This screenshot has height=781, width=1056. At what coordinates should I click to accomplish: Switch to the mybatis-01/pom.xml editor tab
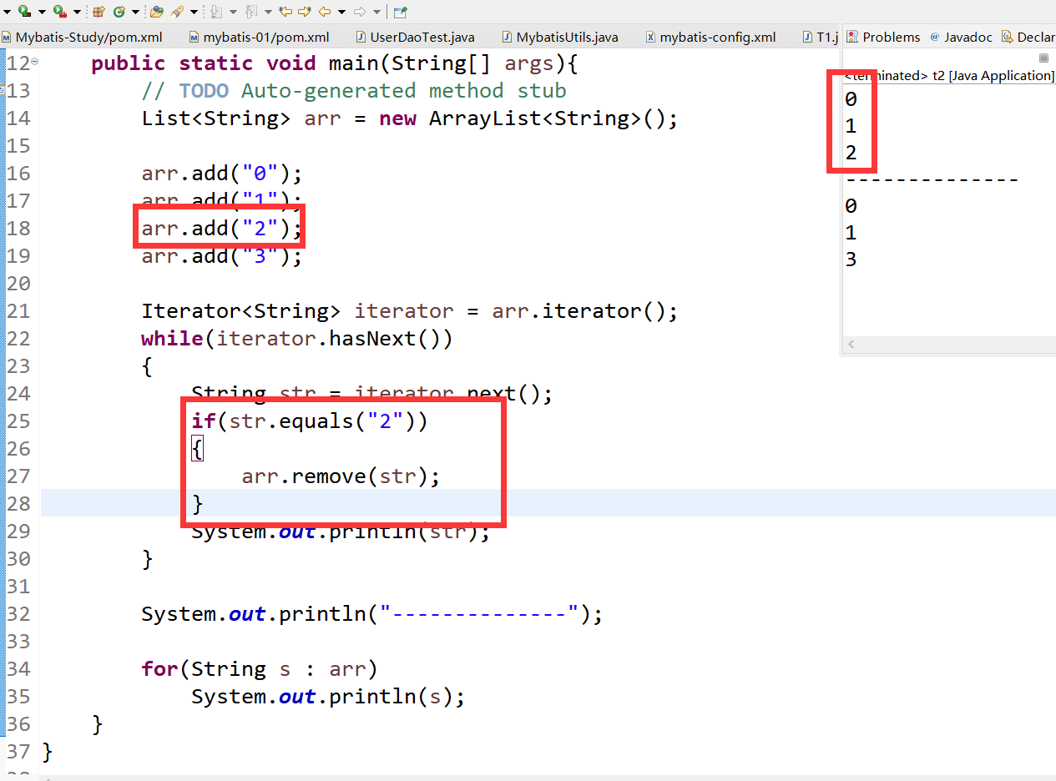[x=260, y=37]
